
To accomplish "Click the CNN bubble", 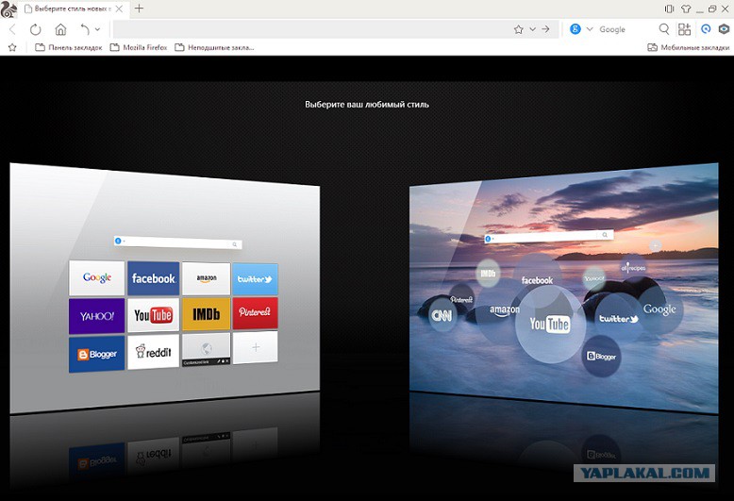I will [442, 315].
